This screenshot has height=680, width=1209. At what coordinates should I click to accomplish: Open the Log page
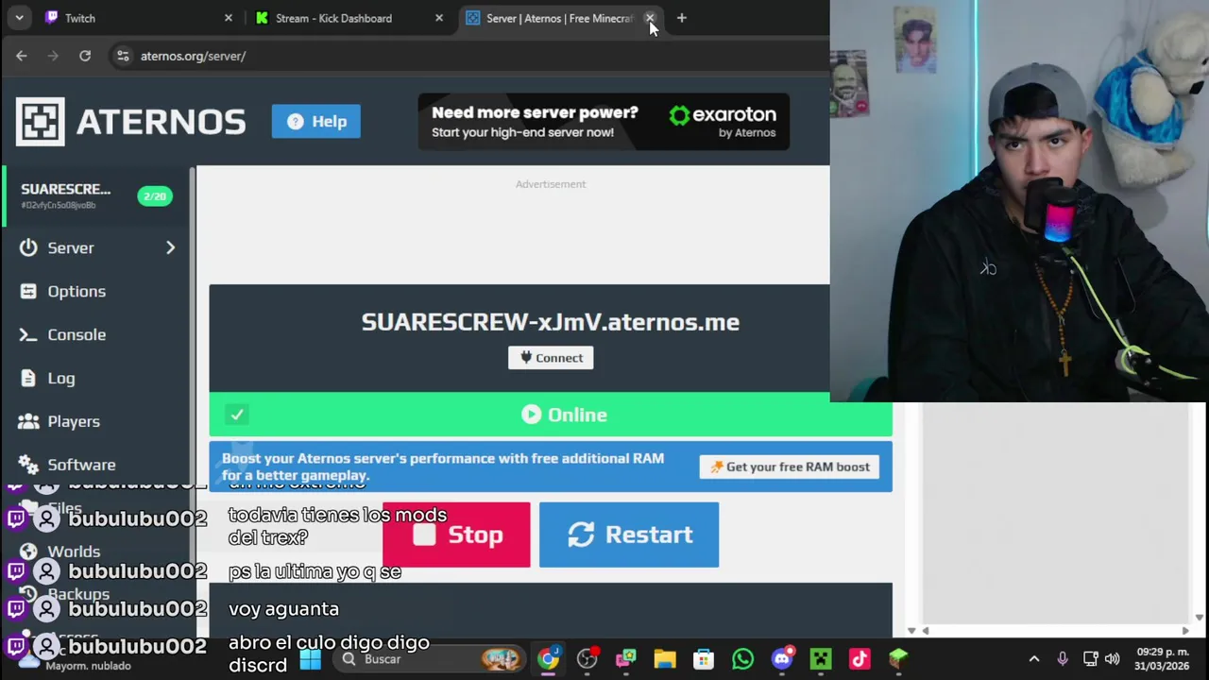click(61, 378)
